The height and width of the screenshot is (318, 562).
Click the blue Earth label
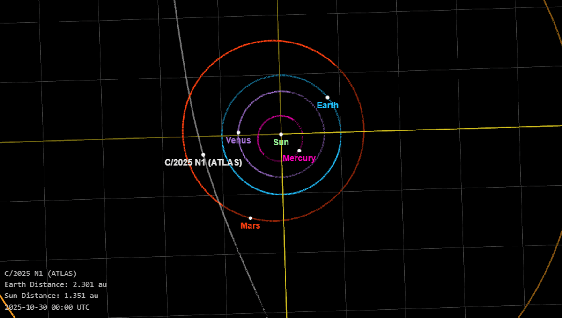point(327,106)
